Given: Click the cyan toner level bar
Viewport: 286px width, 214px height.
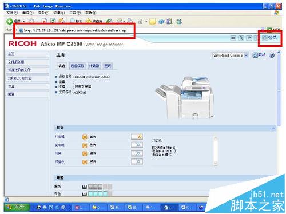Looking at the screenshot, I should [100, 194].
